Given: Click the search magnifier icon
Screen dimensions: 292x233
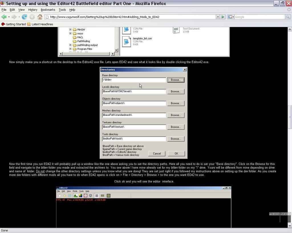Looking at the screenshot, I should (x=288, y=17).
